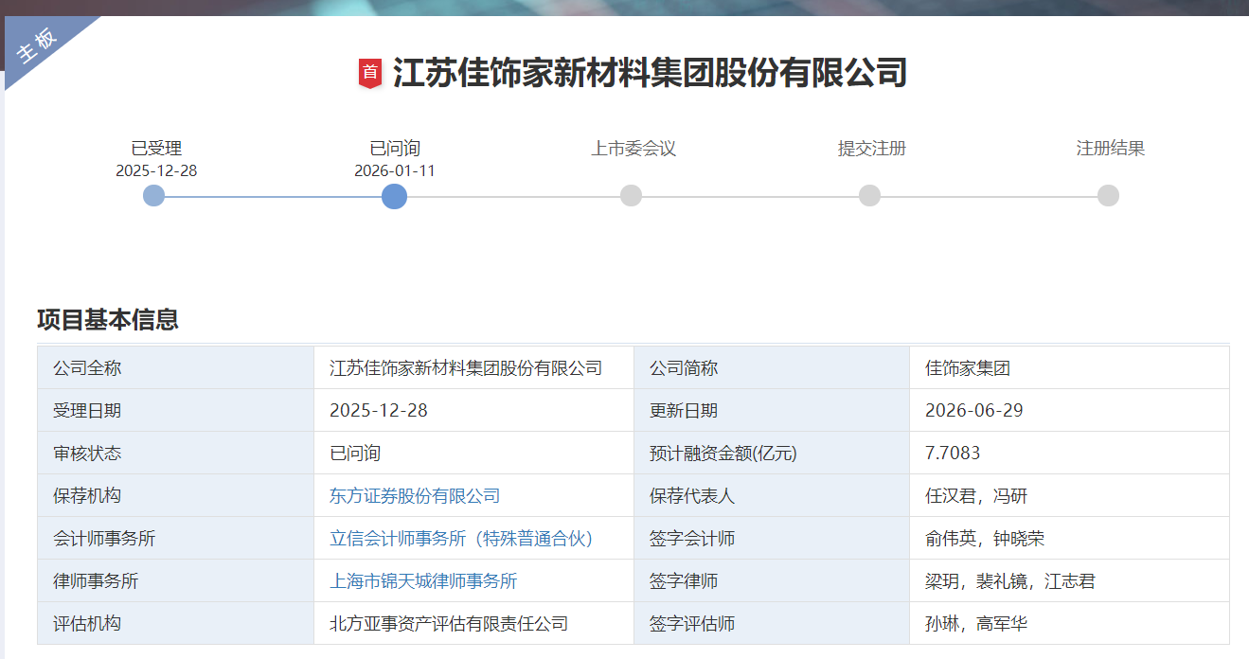Click the 审核状态 table header cell
The image size is (1249, 659).
click(x=176, y=454)
